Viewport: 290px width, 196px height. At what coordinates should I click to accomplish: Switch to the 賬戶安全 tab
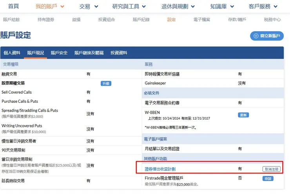[x=59, y=53]
